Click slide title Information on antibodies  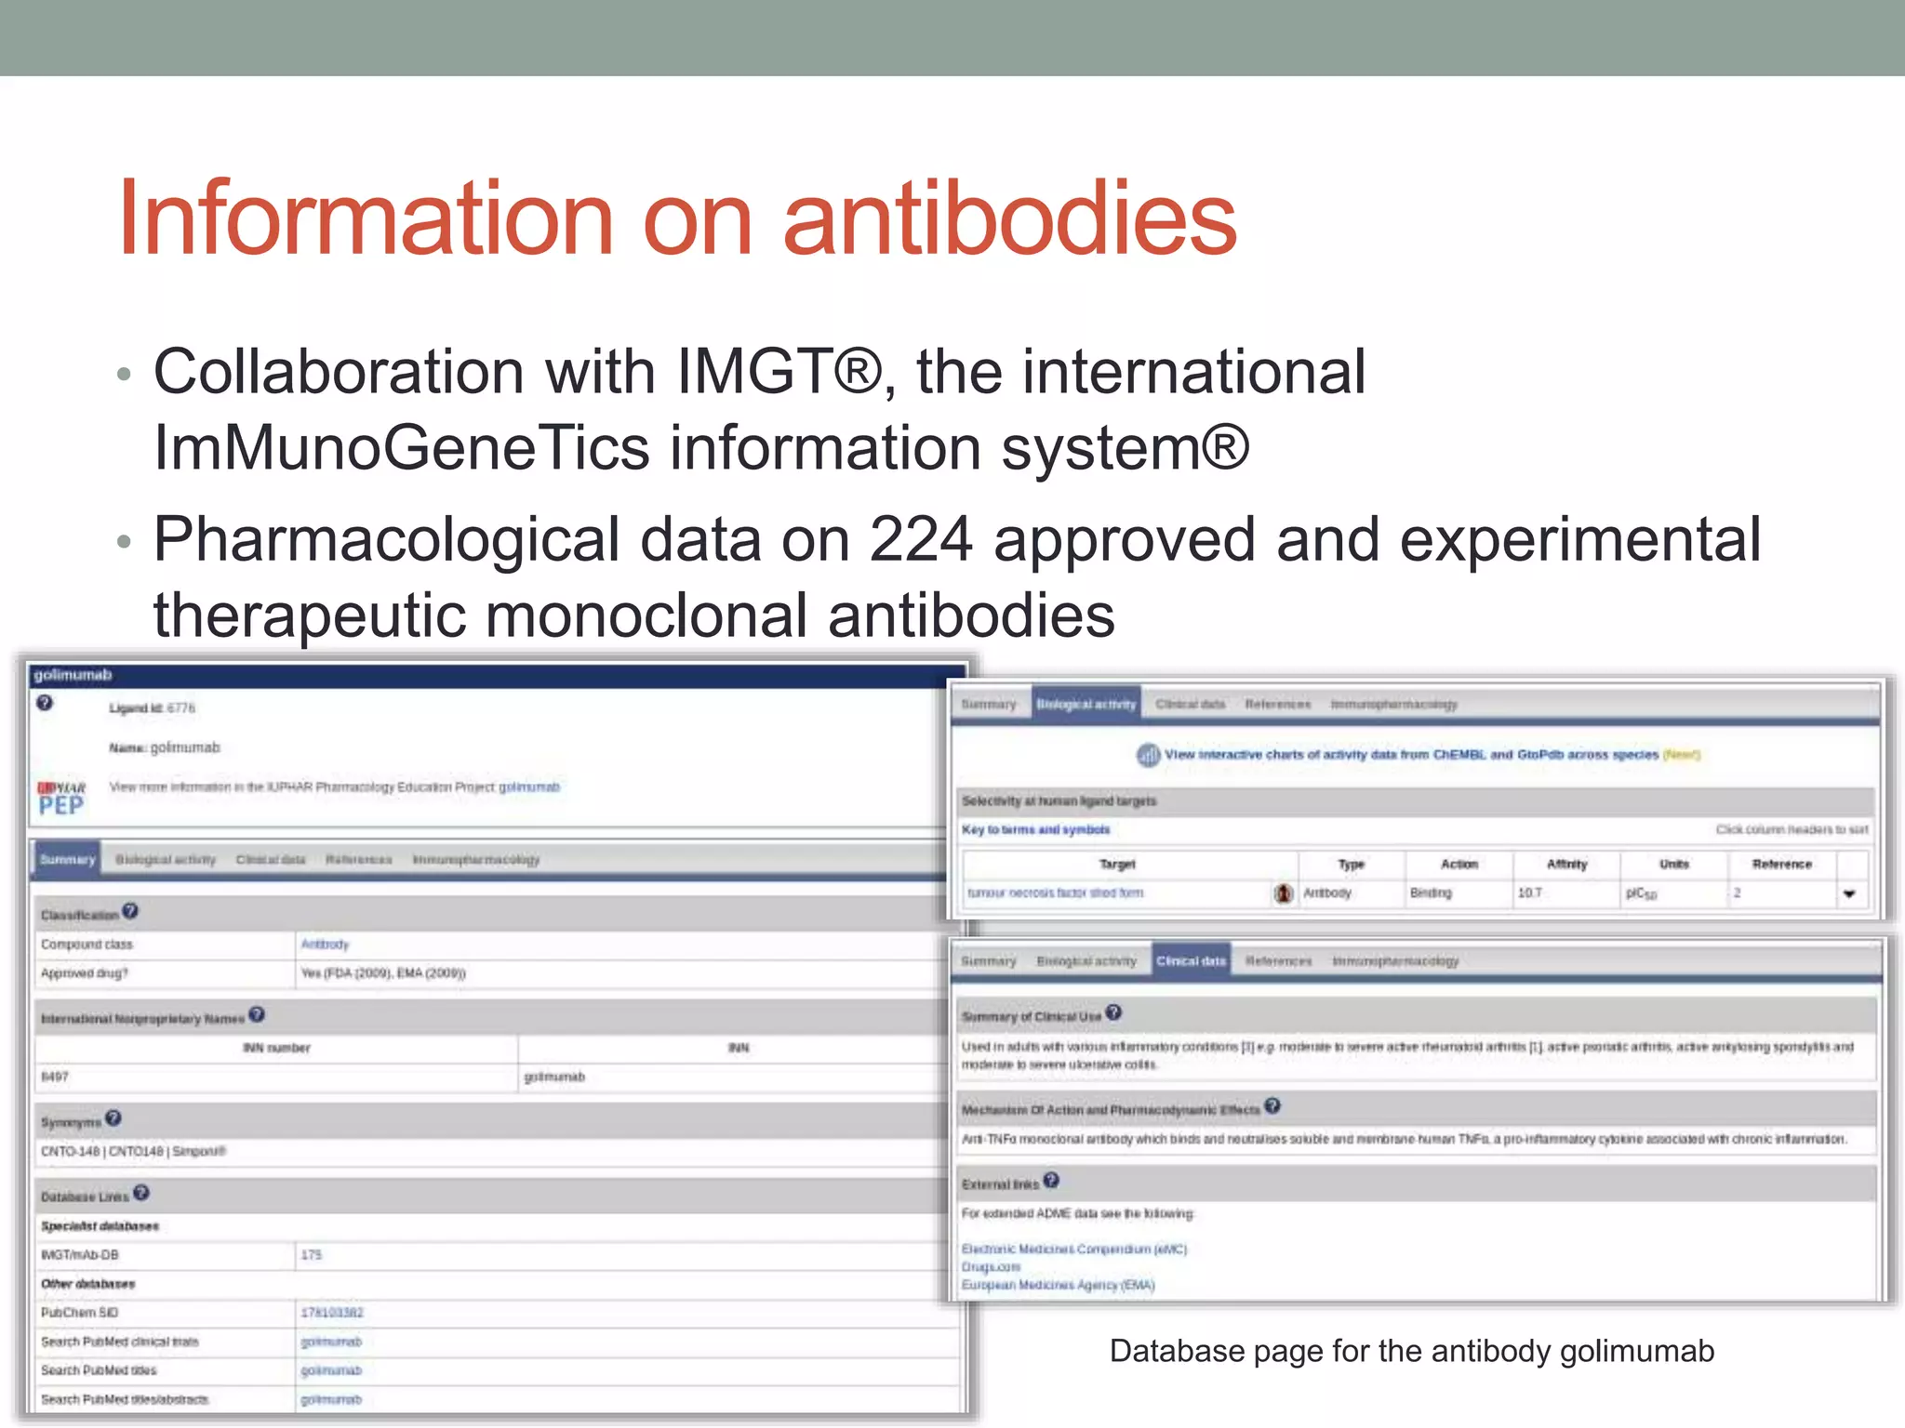[677, 218]
